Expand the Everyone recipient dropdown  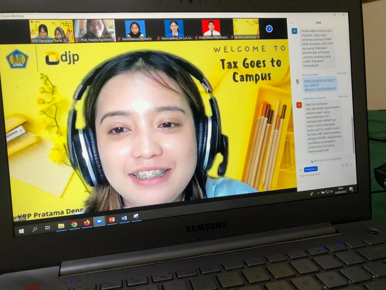click(311, 170)
